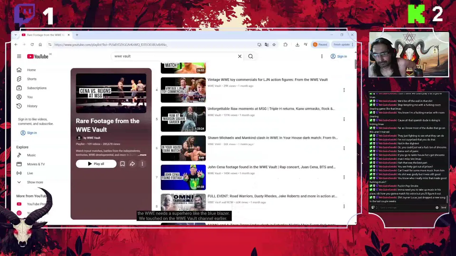This screenshot has width=456, height=256.
Task: Click the Paused profile chip
Action: coord(320,44)
